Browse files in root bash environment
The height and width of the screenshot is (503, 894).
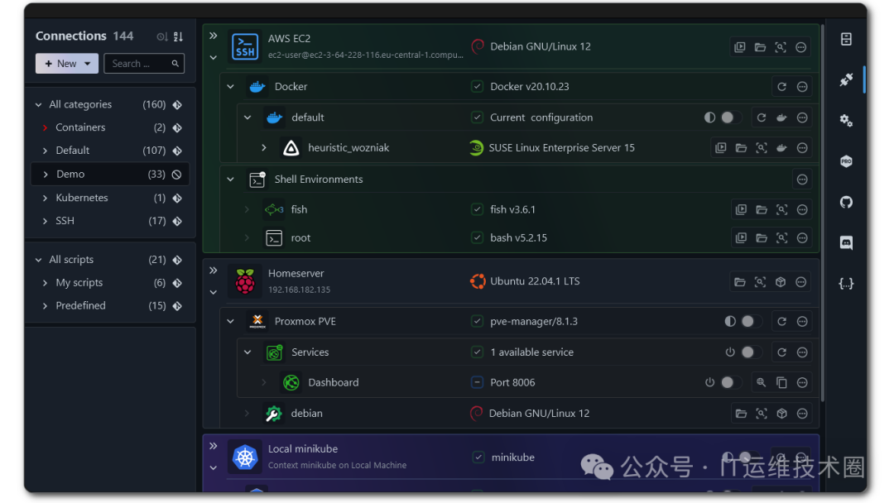point(762,238)
